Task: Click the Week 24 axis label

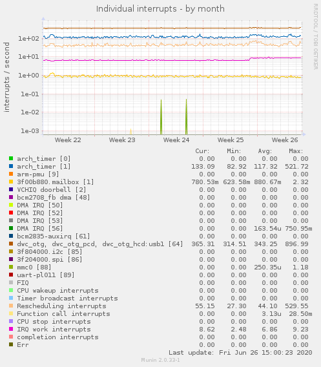Action: click(x=176, y=140)
